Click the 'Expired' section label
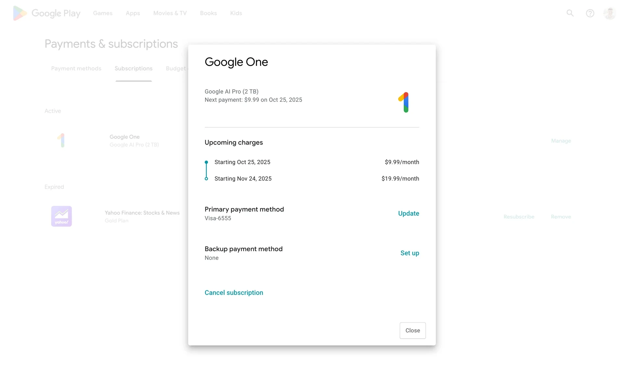The image size is (624, 390). [x=54, y=187]
